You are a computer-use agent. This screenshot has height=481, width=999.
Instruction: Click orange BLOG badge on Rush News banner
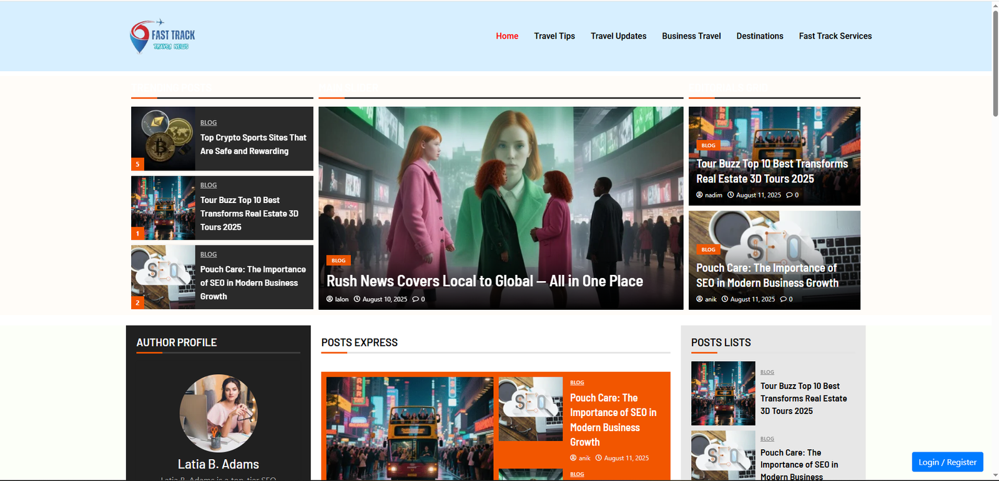pos(338,260)
